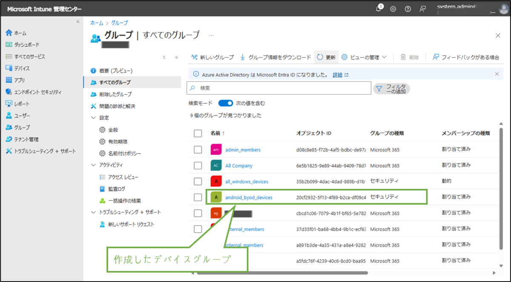
Task: Select すべてのグループ menu item
Action: (132, 83)
